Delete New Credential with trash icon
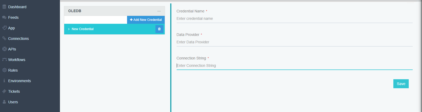 [x=159, y=29]
